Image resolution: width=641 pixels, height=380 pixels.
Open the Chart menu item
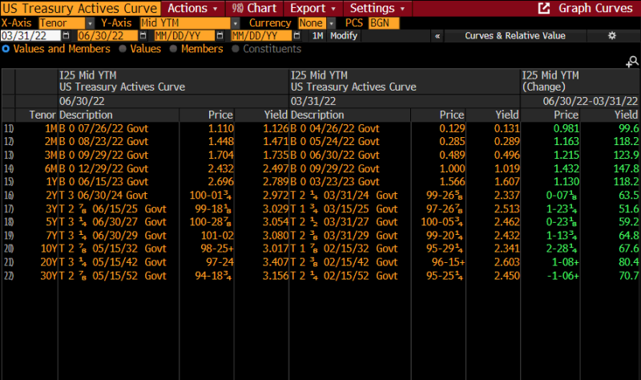(x=254, y=8)
